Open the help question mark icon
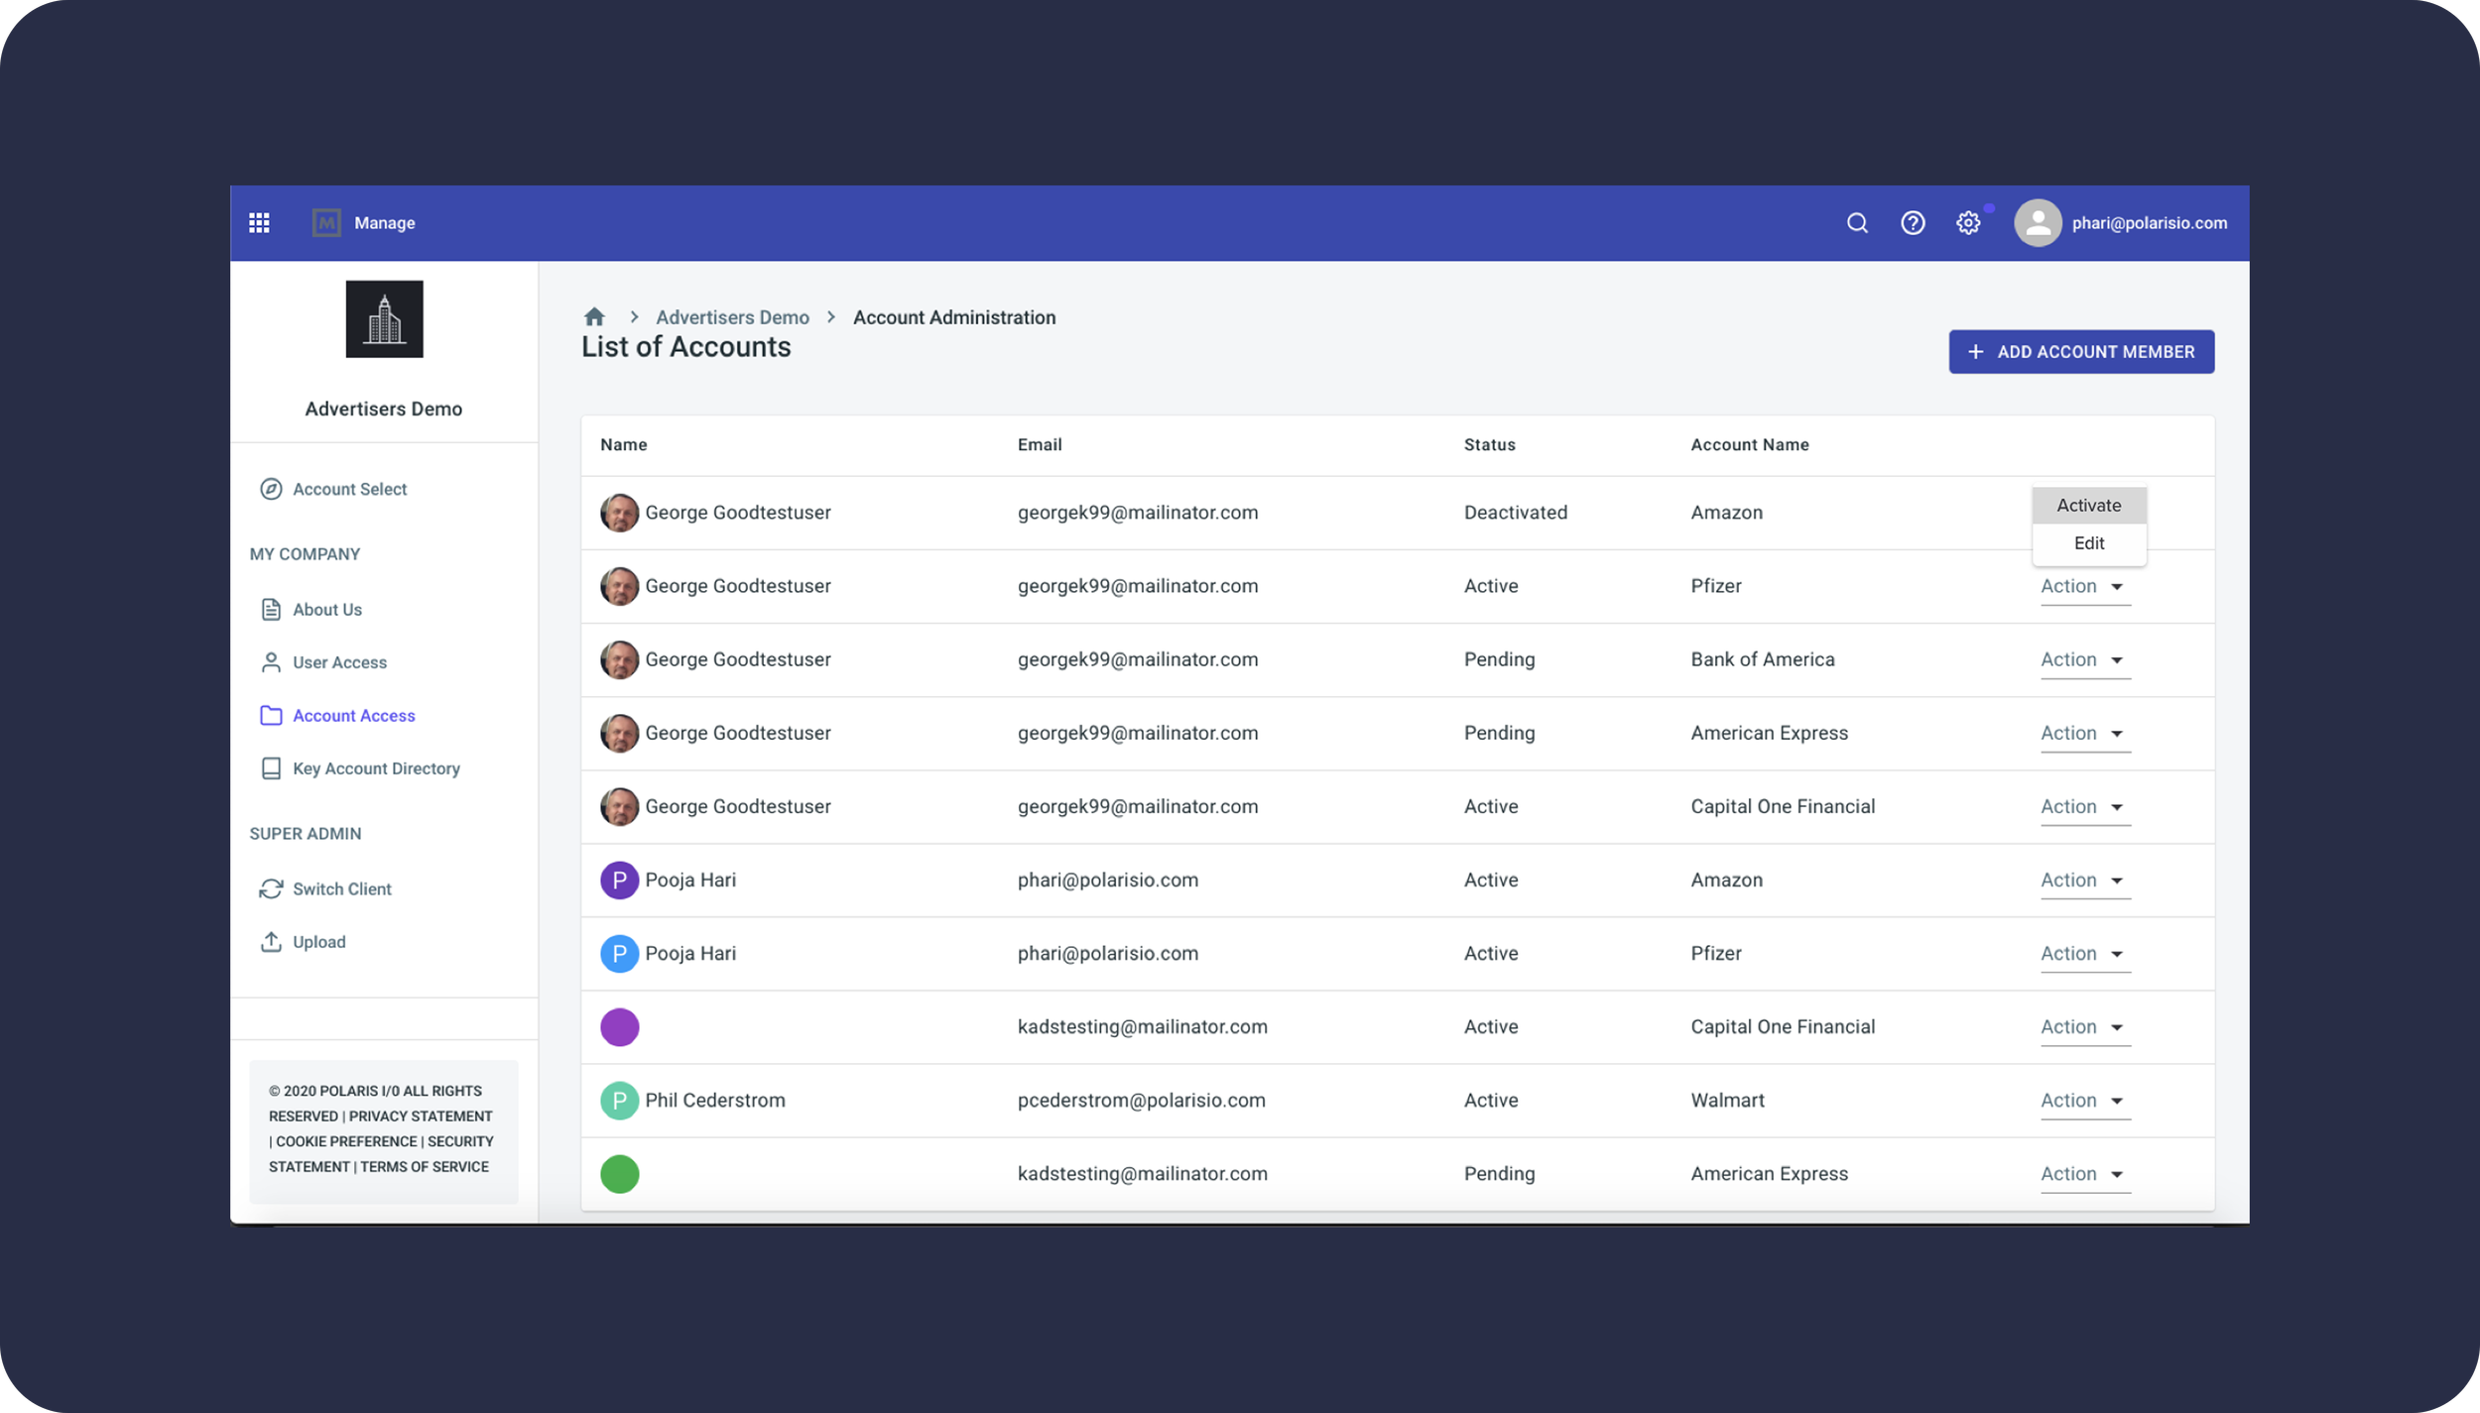 (x=1913, y=223)
